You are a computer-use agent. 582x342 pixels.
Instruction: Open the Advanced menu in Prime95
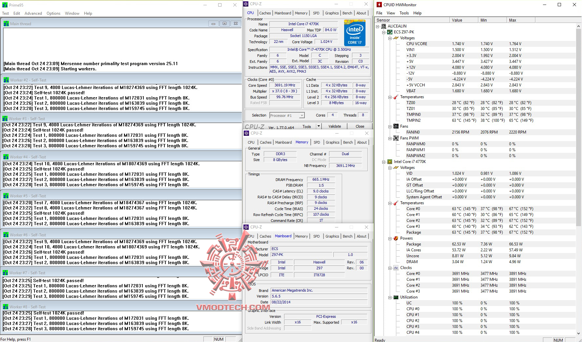pyautogui.click(x=33, y=13)
